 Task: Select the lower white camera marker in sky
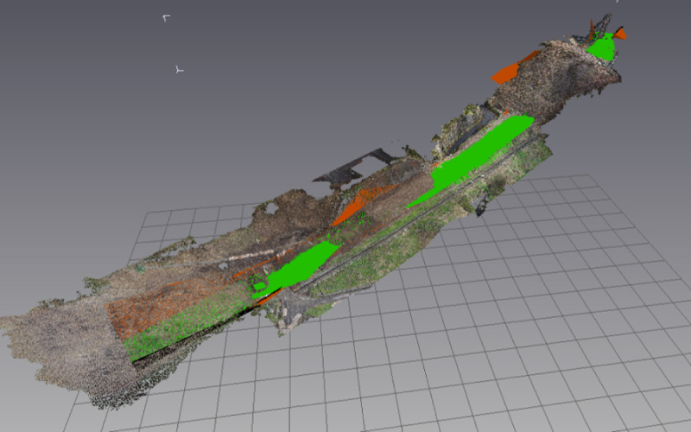point(179,68)
